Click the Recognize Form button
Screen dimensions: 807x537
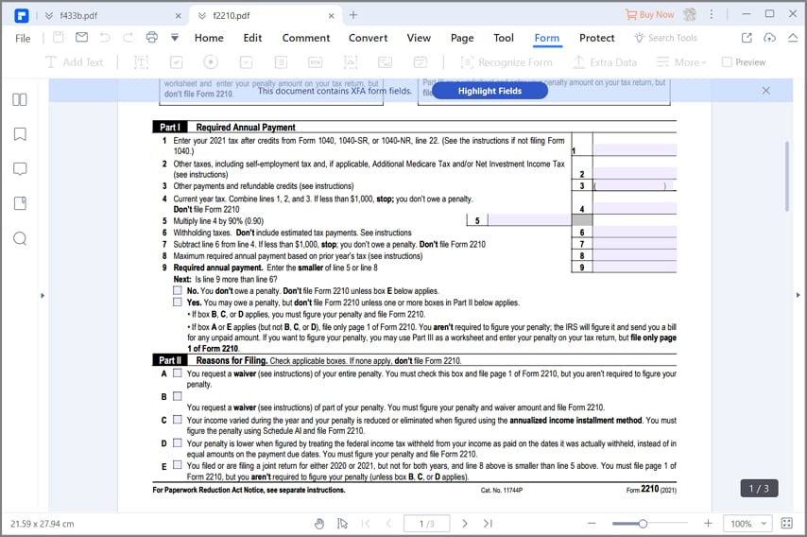coord(507,62)
